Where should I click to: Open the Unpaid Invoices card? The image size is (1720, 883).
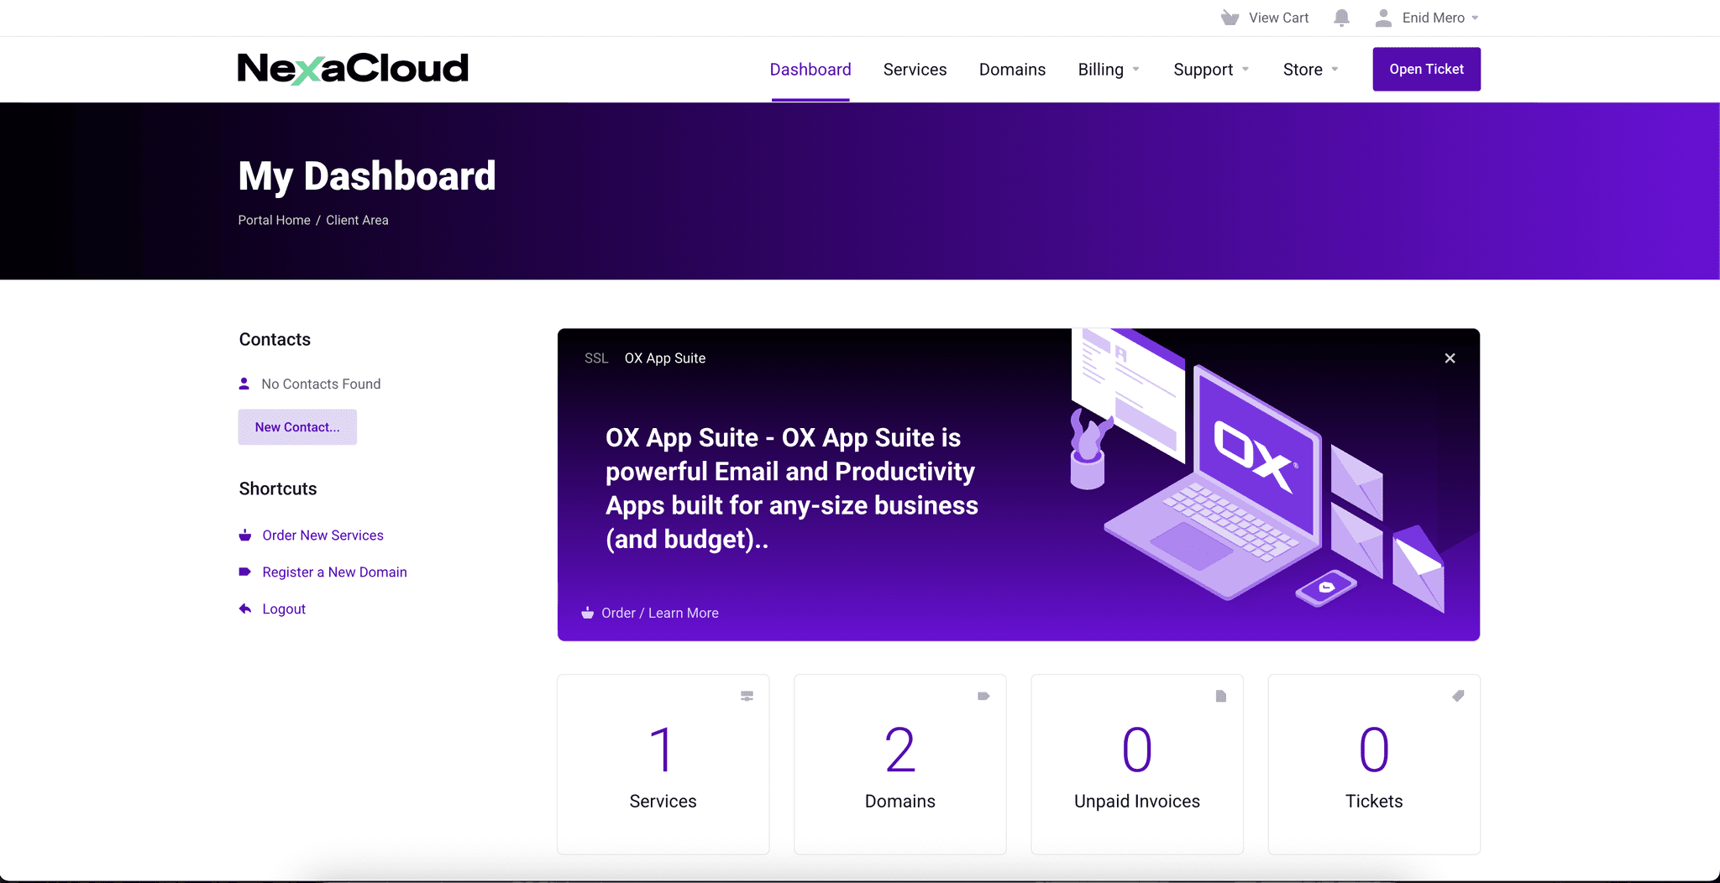(1137, 765)
